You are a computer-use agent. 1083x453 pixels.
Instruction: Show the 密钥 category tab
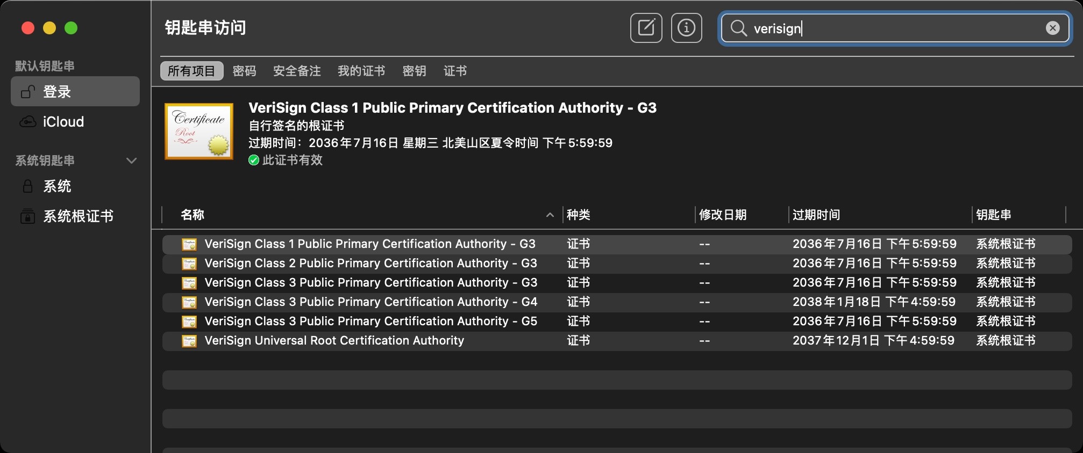414,71
